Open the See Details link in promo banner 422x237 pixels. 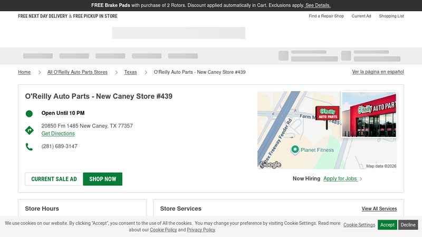(318, 5)
